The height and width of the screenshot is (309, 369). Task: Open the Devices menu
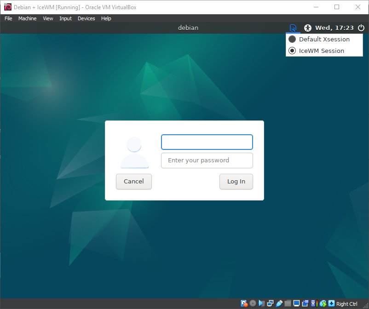(86, 18)
